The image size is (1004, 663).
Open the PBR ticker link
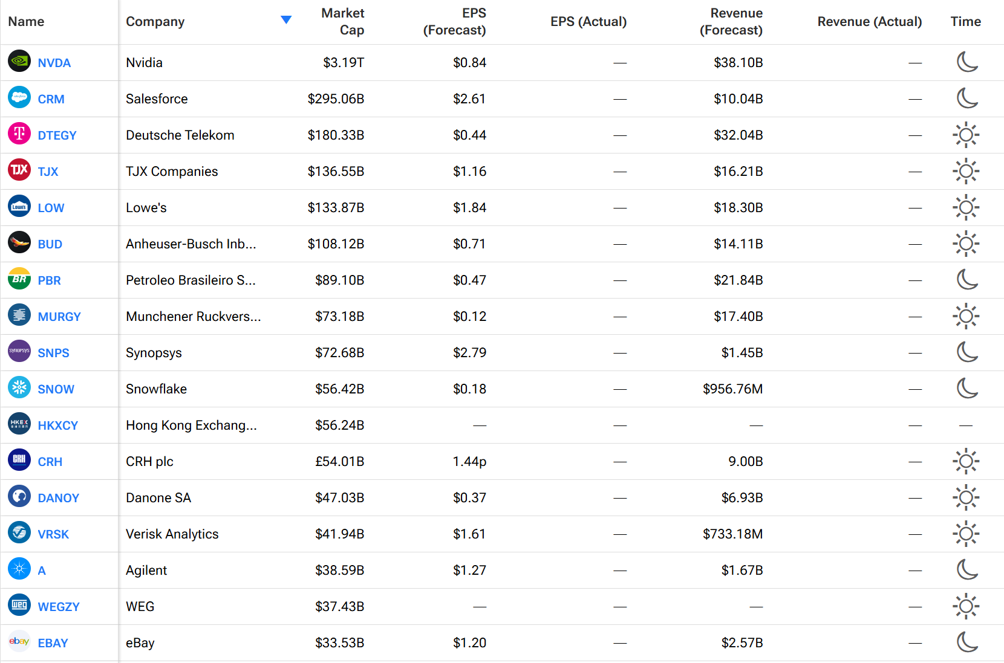[50, 280]
